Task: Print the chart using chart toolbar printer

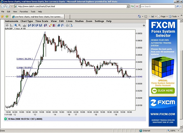Action: 67,25
